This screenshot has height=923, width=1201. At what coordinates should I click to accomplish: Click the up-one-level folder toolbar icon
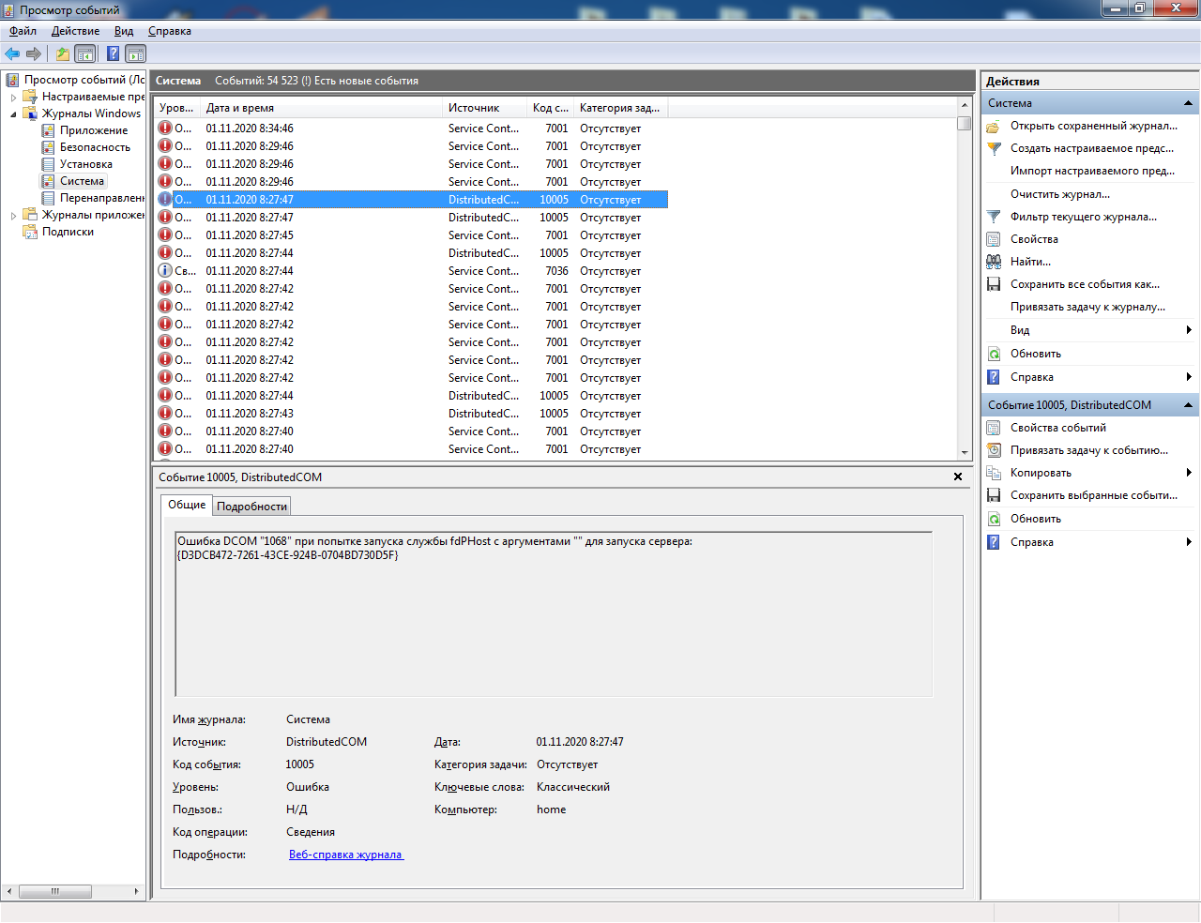click(x=62, y=53)
